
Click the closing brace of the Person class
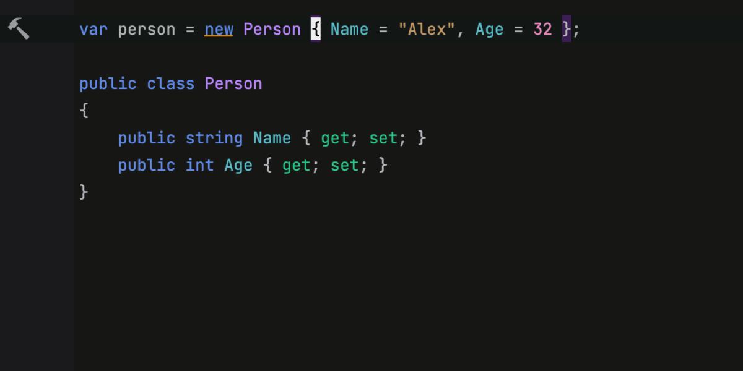(x=84, y=192)
